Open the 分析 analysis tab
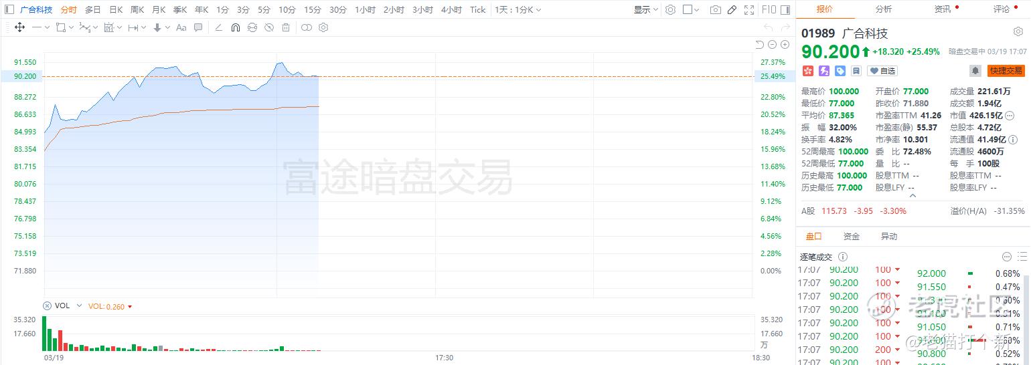 [x=884, y=9]
